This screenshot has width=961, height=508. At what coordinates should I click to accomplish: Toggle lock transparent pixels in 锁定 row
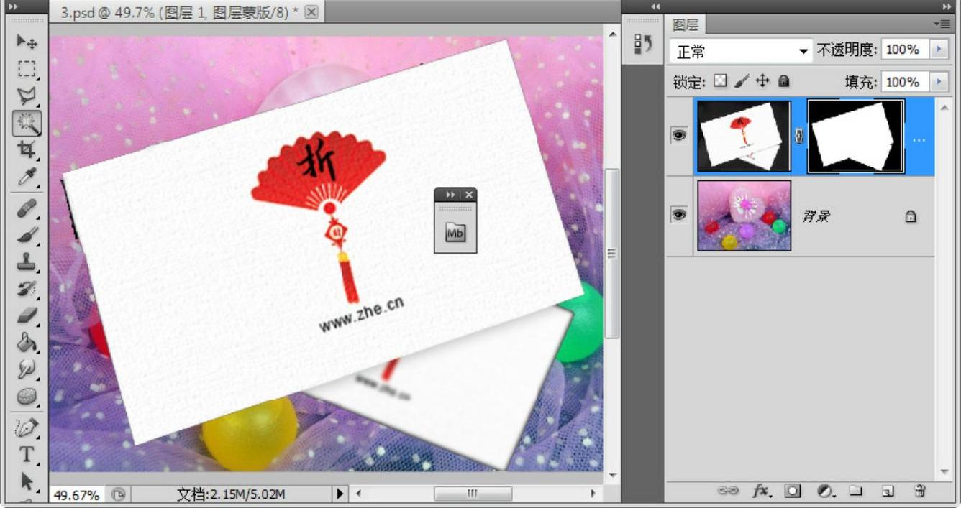tap(720, 82)
